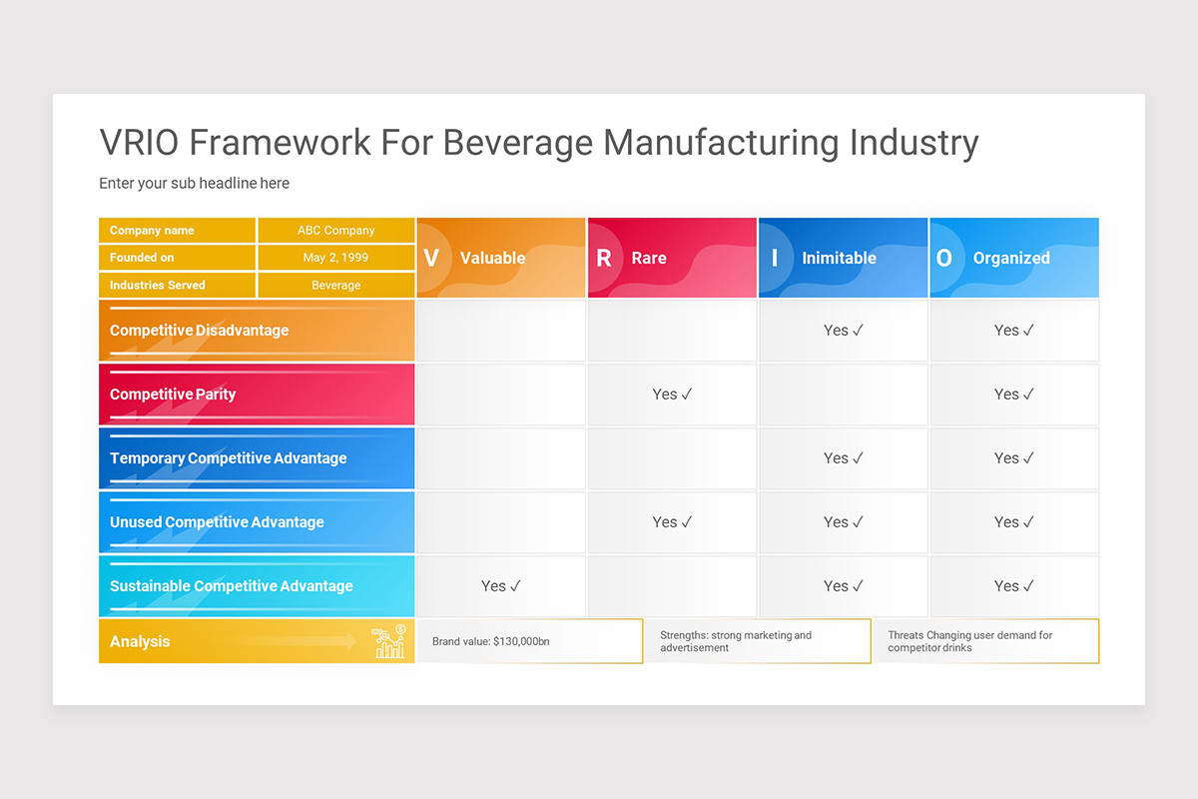This screenshot has height=799, width=1198.
Task: Click the O badge on the Organized header
Action: coord(944,258)
